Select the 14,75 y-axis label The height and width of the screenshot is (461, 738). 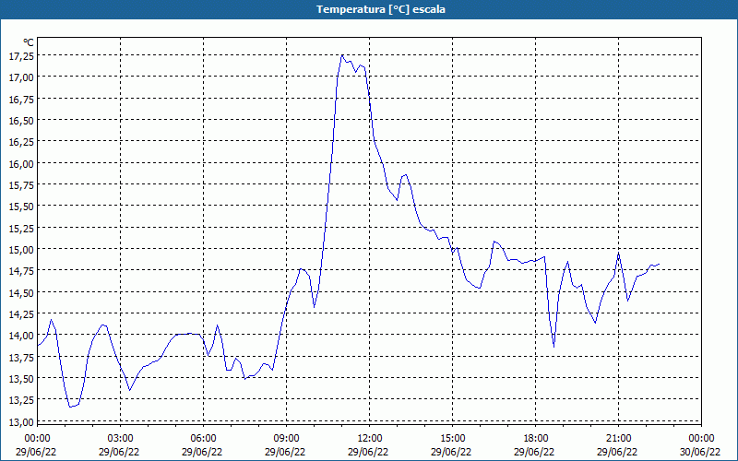coord(21,271)
